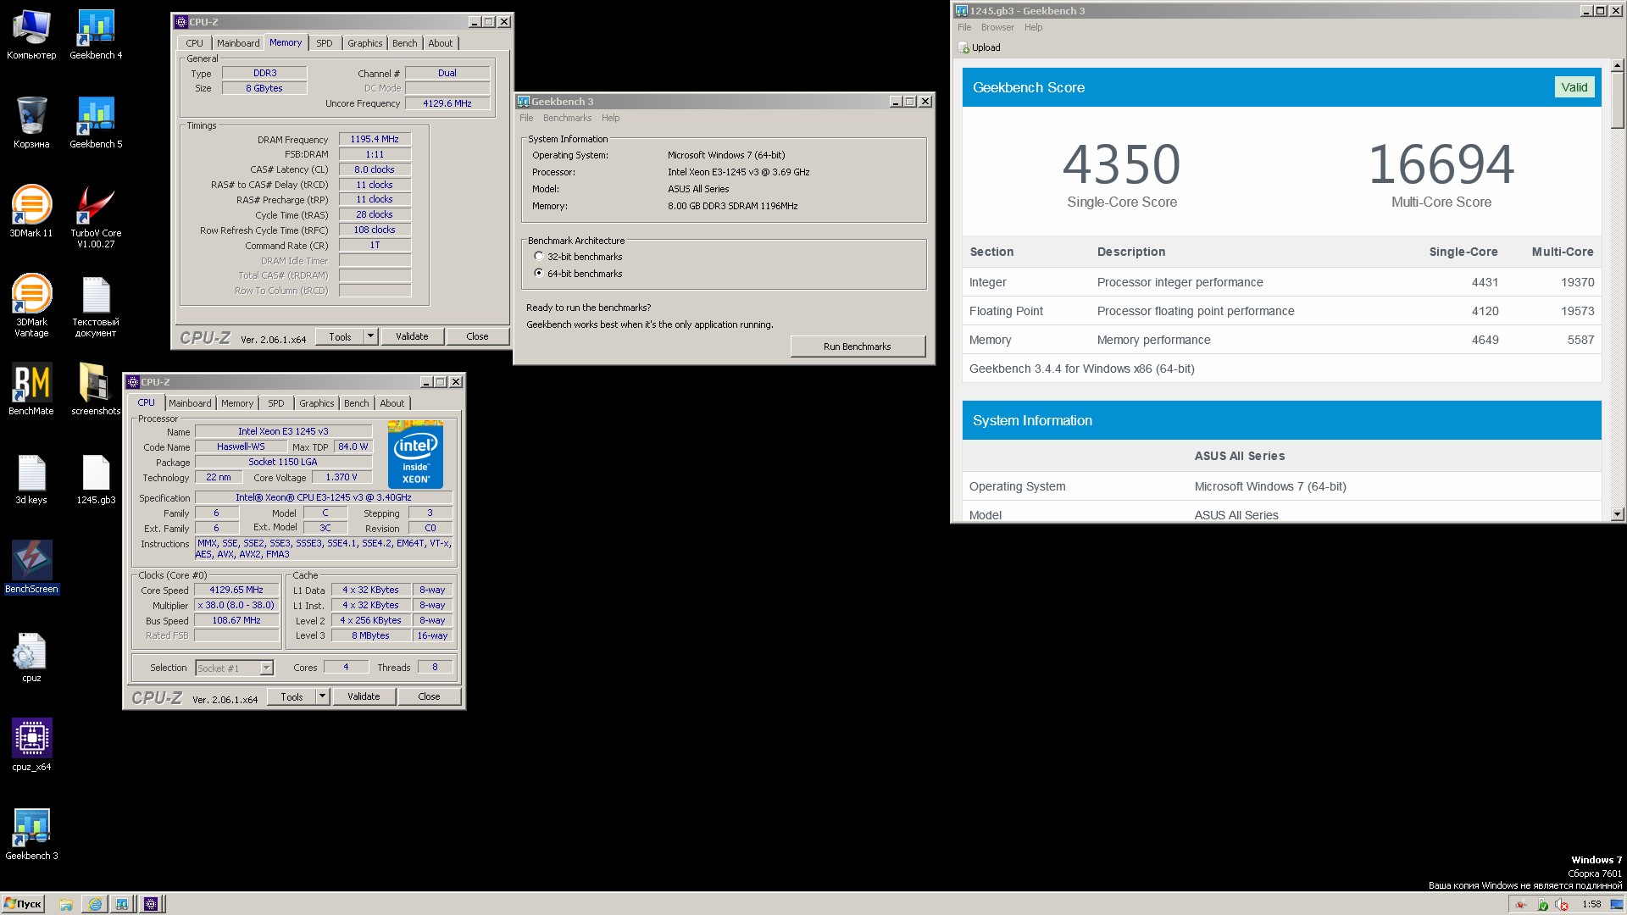Launch BenchMate desktop icon
The image size is (1627, 915).
point(31,390)
